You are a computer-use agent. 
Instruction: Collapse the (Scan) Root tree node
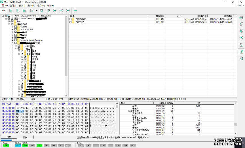tap(9, 24)
